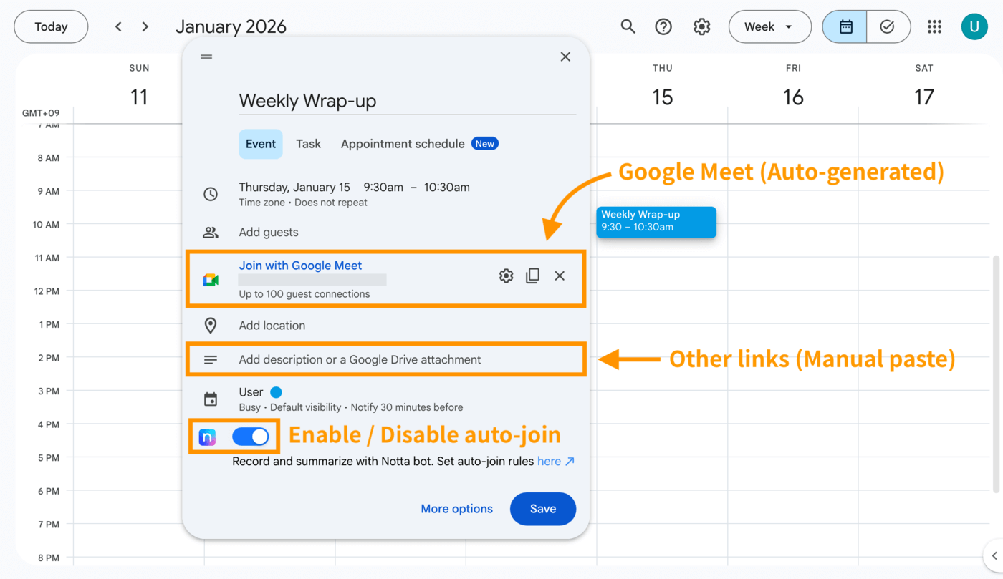Change the Thursday, January 15 date
The height and width of the screenshot is (579, 1003).
[294, 188]
